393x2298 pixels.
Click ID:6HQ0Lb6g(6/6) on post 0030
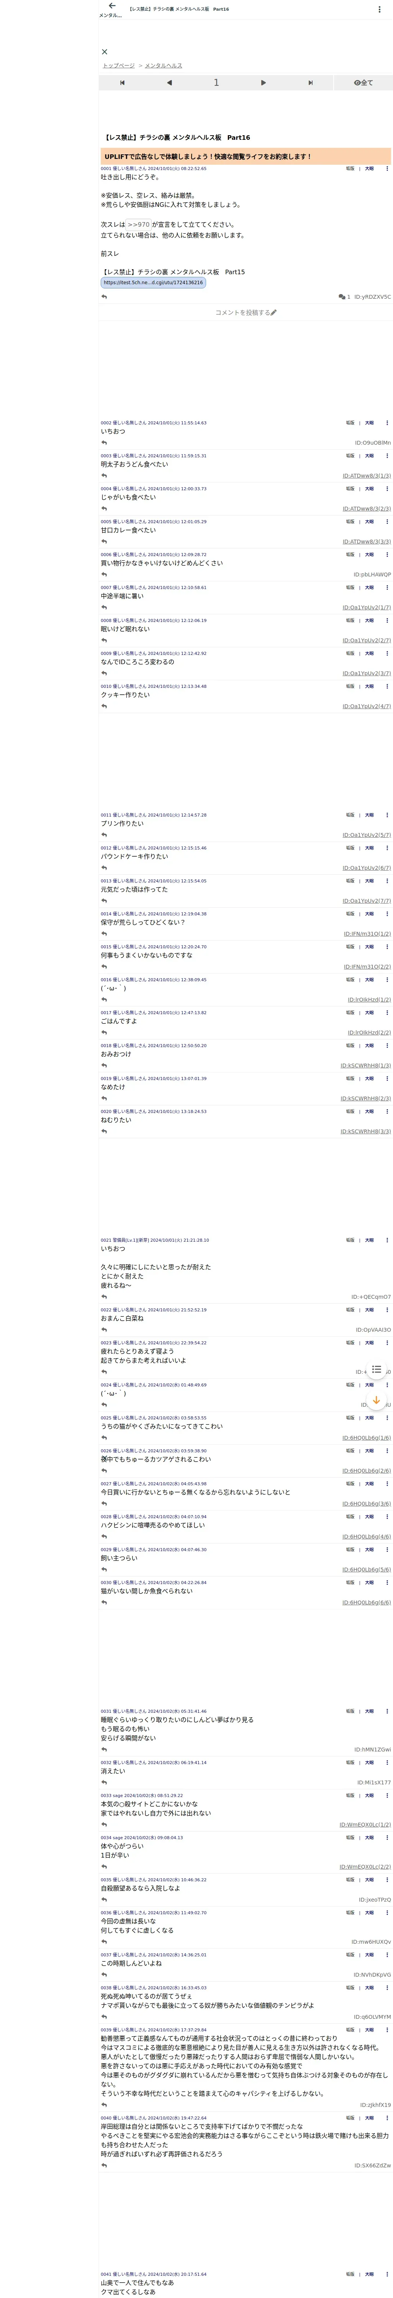tap(366, 1603)
